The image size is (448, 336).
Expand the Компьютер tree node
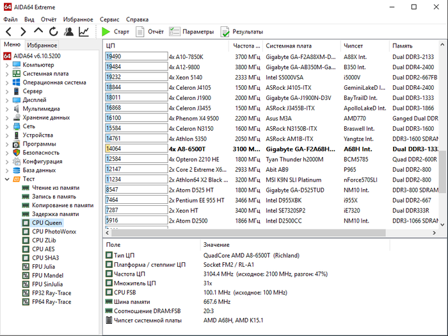7,65
